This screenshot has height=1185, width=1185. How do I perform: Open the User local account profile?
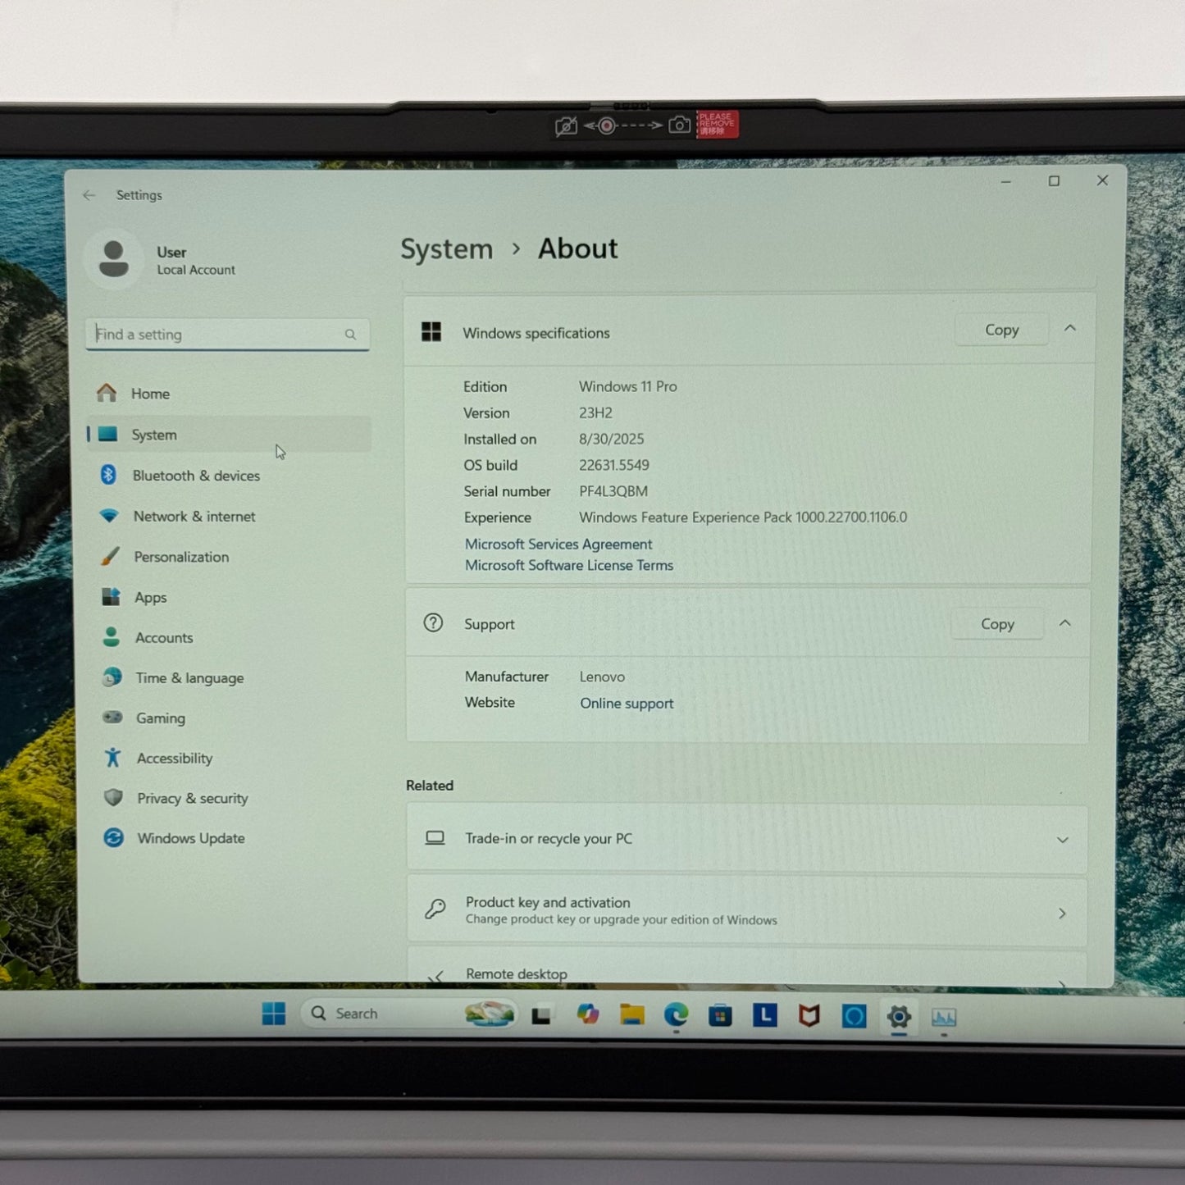[163, 259]
